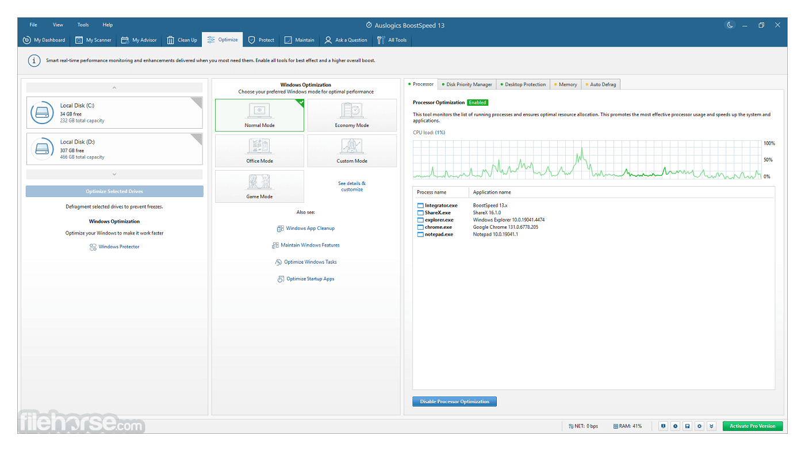This screenshot has height=451, width=805.
Task: Click Disable Processor Optimization
Action: tap(454, 402)
